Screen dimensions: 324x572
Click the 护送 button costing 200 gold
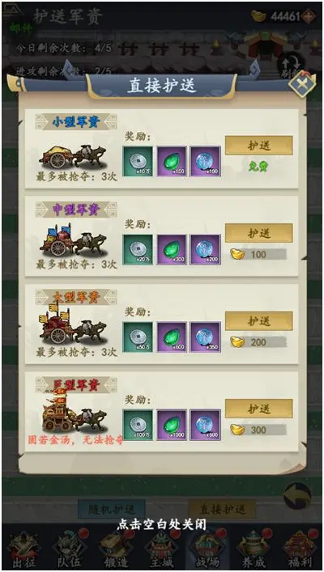click(x=258, y=321)
